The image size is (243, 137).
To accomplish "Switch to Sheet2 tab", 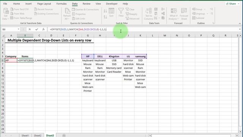I will pos(38,135).
